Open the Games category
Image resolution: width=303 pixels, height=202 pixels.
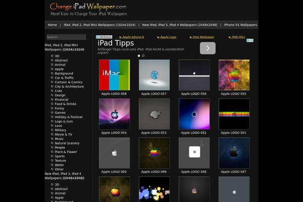click(60, 113)
